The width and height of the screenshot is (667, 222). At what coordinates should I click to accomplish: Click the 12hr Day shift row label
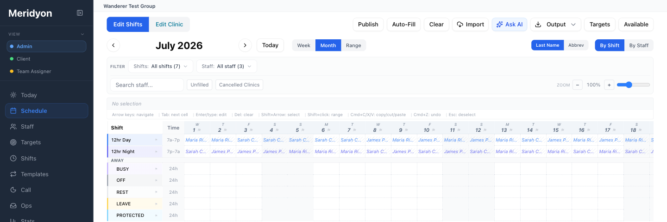[x=134, y=140]
